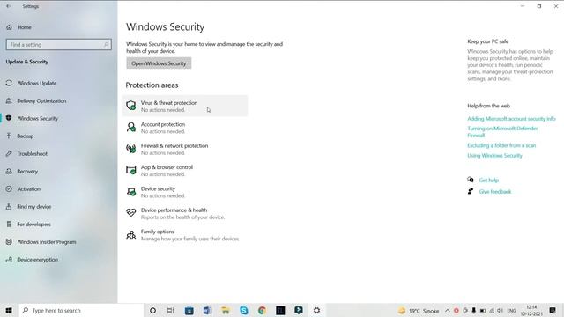Focus the Find a setting search box

coord(59,45)
